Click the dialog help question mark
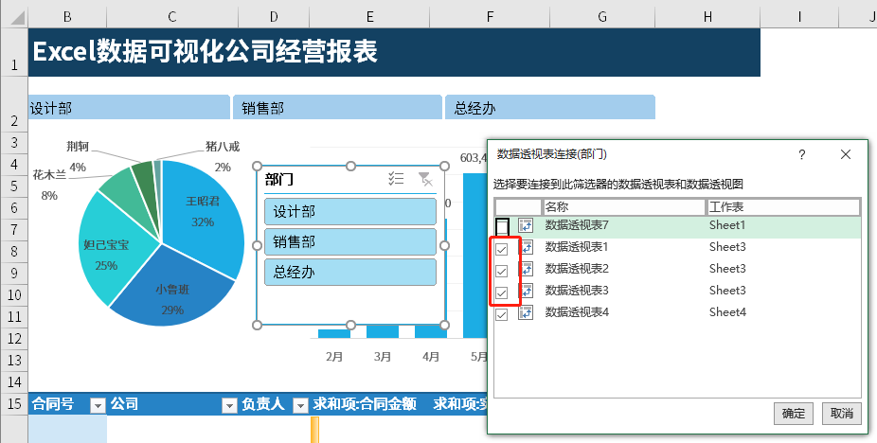 (x=802, y=154)
